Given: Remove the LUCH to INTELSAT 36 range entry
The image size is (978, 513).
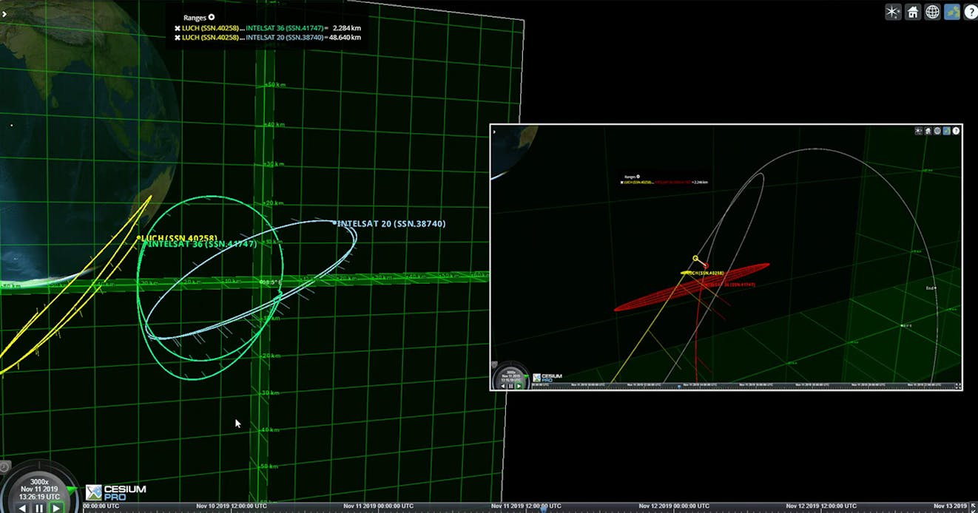Looking at the screenshot, I should point(178,30).
